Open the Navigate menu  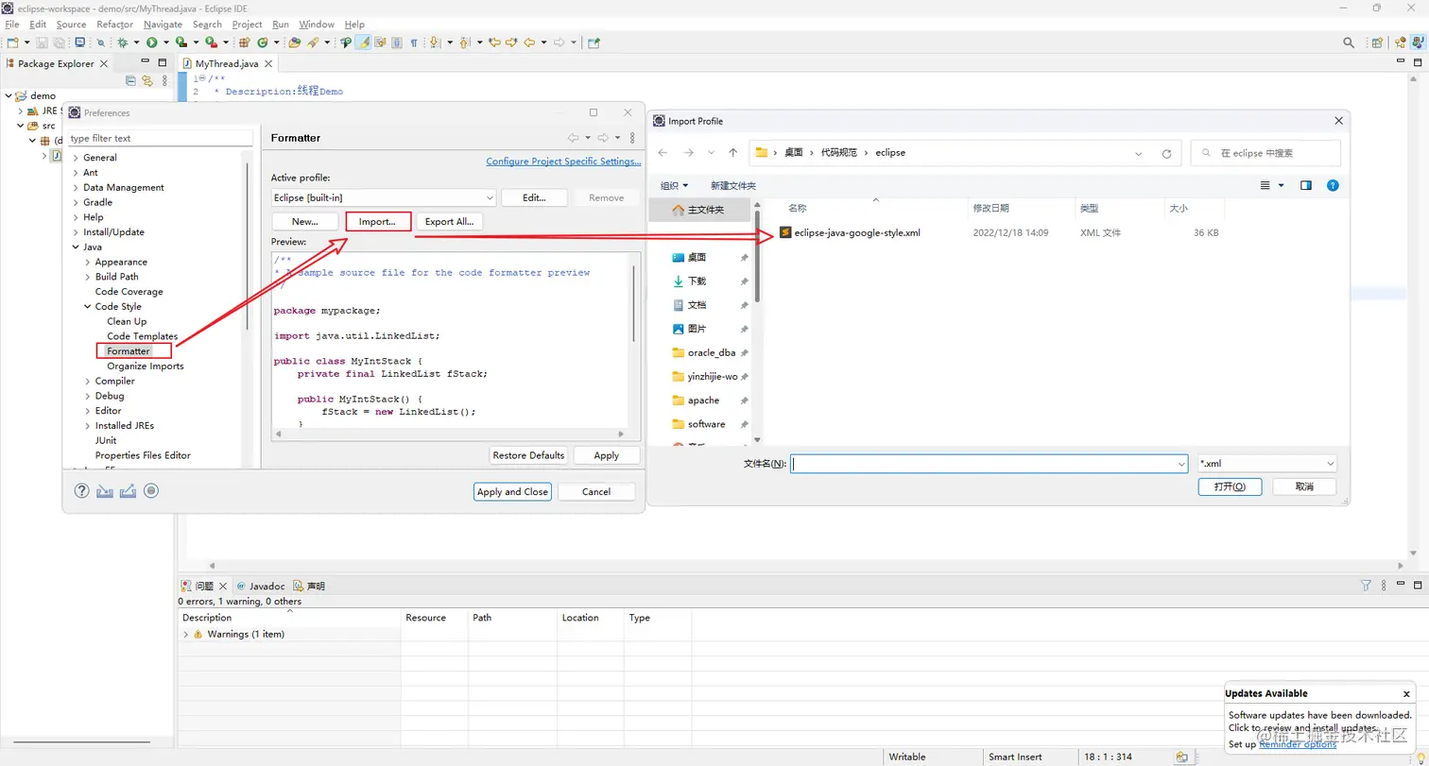coord(163,25)
